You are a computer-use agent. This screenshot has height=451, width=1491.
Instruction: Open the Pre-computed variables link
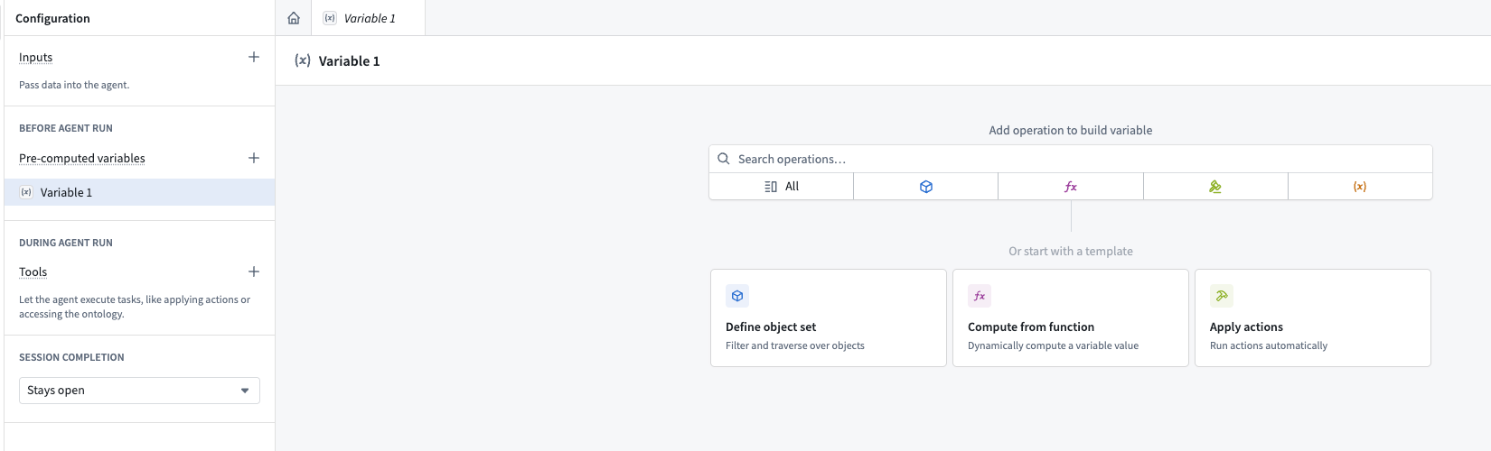click(82, 158)
